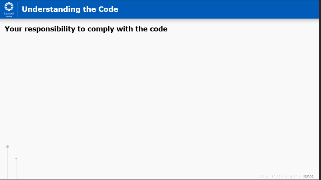321x180 pixels.
Task: Click faded 'Learning' in footer watermark
Action: click(284, 176)
